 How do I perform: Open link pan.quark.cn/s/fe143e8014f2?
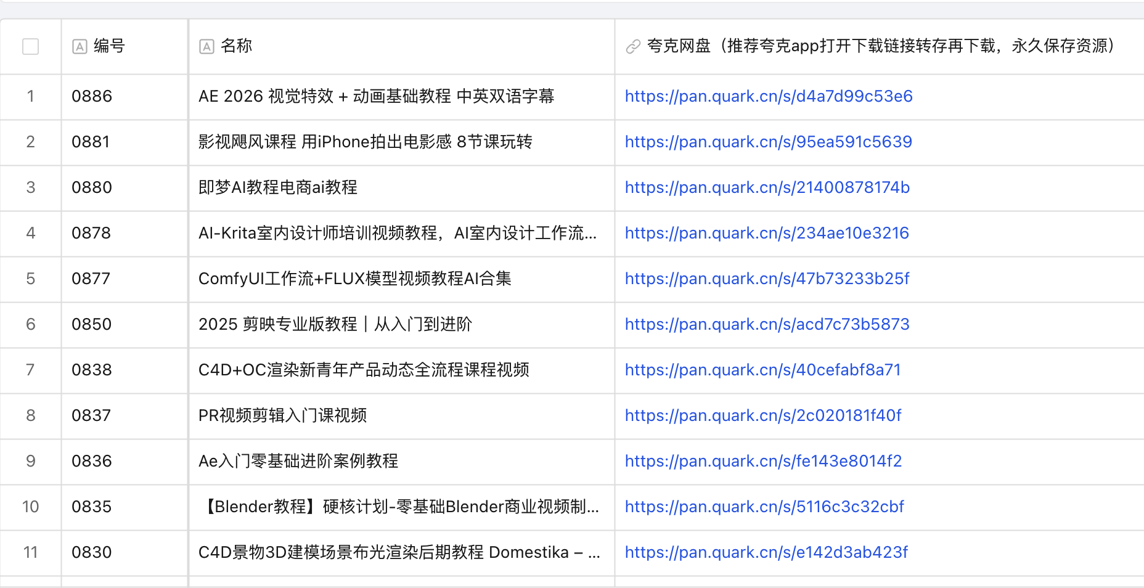[764, 461]
